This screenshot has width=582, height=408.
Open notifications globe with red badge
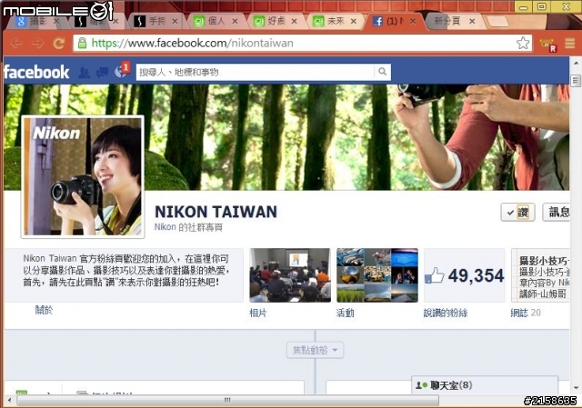pos(122,70)
